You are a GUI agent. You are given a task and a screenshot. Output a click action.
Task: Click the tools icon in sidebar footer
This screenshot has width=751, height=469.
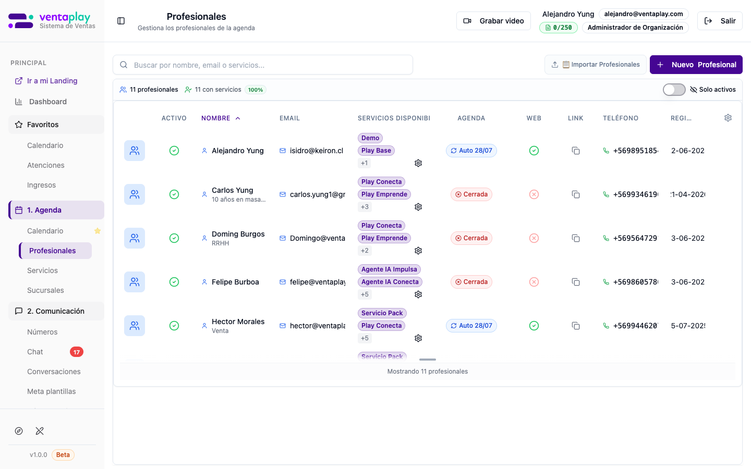[40, 431]
